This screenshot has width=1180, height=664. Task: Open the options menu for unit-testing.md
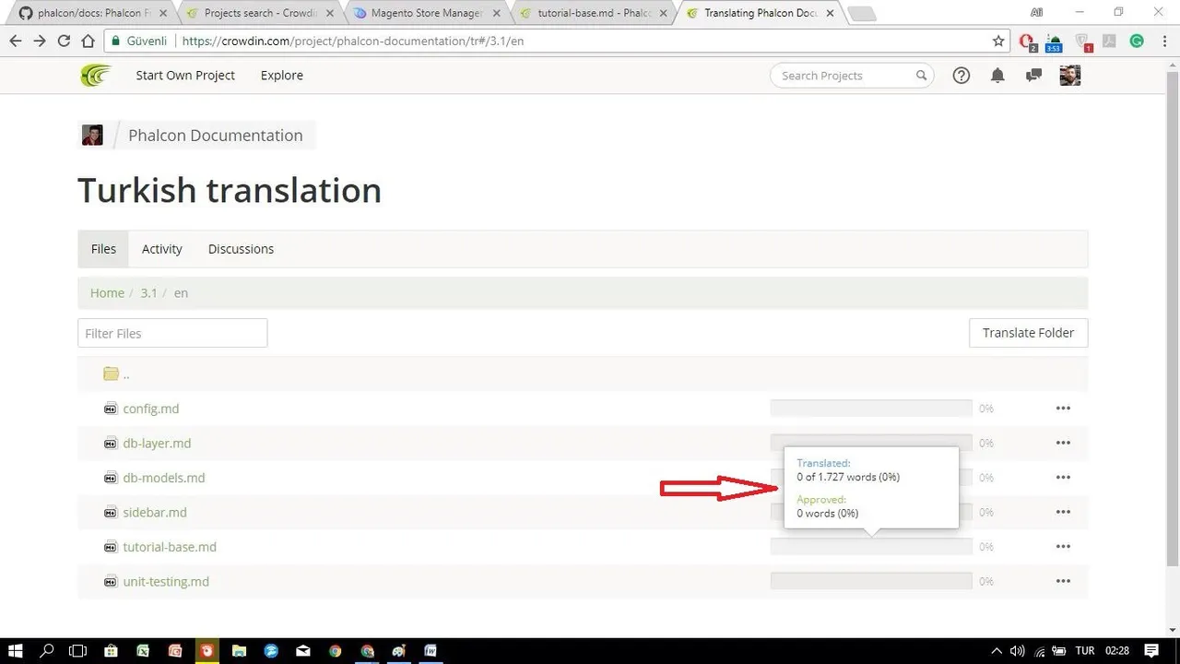coord(1063,582)
